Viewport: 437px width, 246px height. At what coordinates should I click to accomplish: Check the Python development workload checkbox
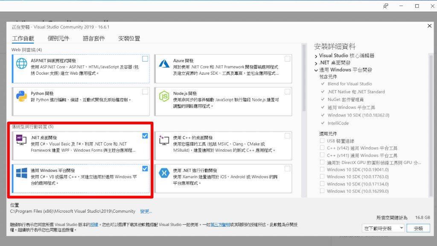(x=145, y=91)
